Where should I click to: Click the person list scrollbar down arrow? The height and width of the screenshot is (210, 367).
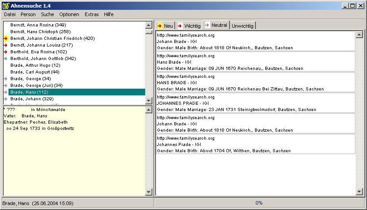[149, 101]
